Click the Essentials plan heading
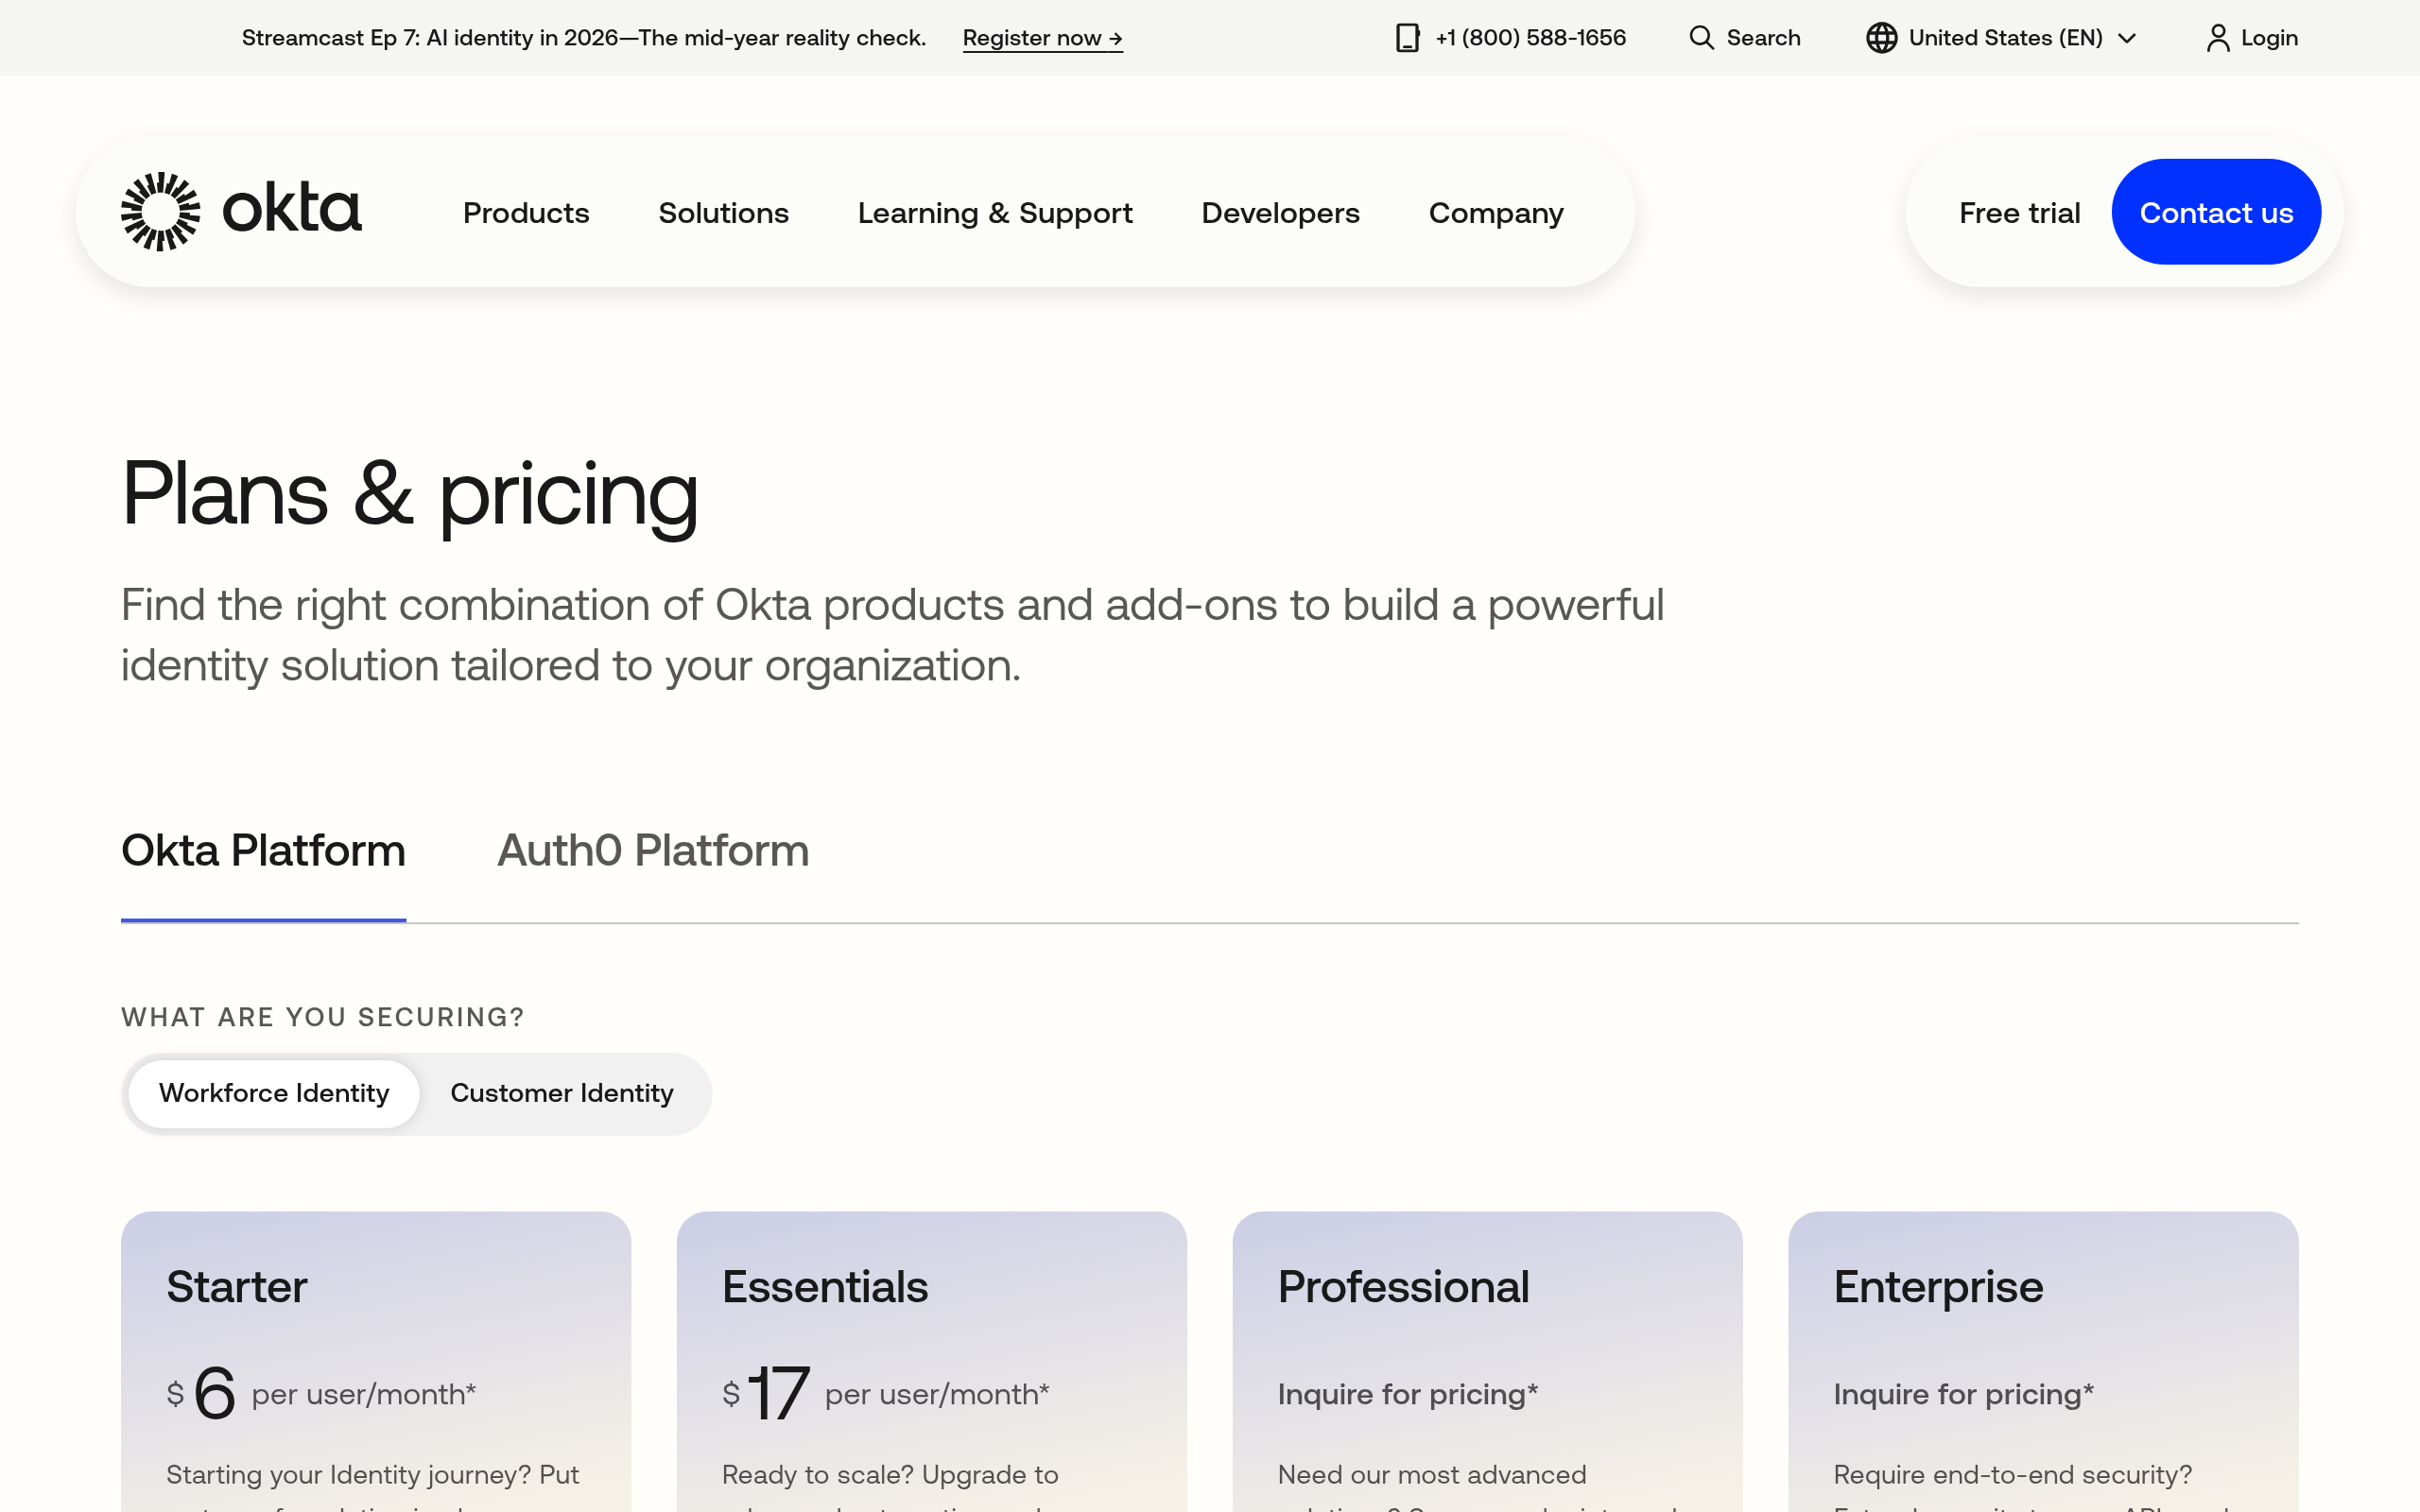This screenshot has height=1512, width=2420. click(825, 1286)
